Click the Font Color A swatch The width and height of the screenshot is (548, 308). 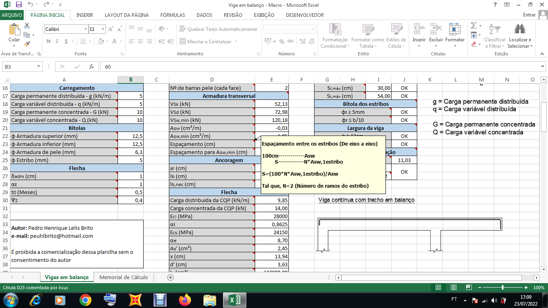[x=115, y=41]
